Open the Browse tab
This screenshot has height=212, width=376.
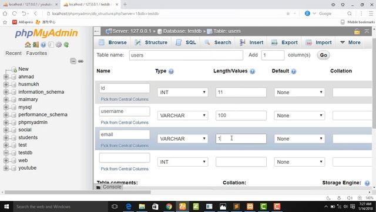coord(113,42)
